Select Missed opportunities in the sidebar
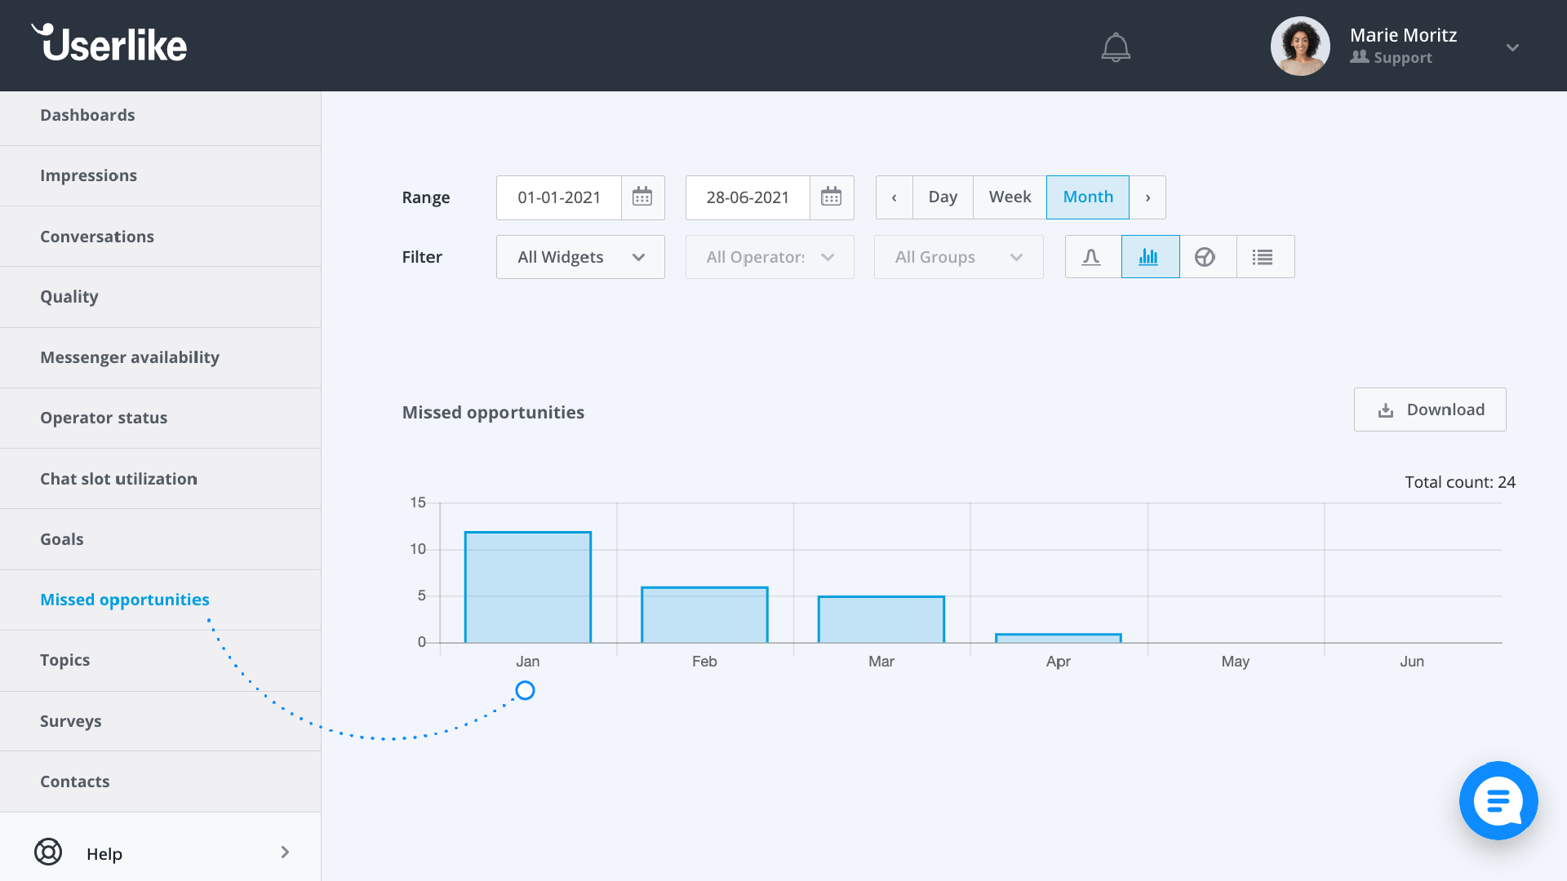Viewport: 1567px width, 881px height. 160,600
